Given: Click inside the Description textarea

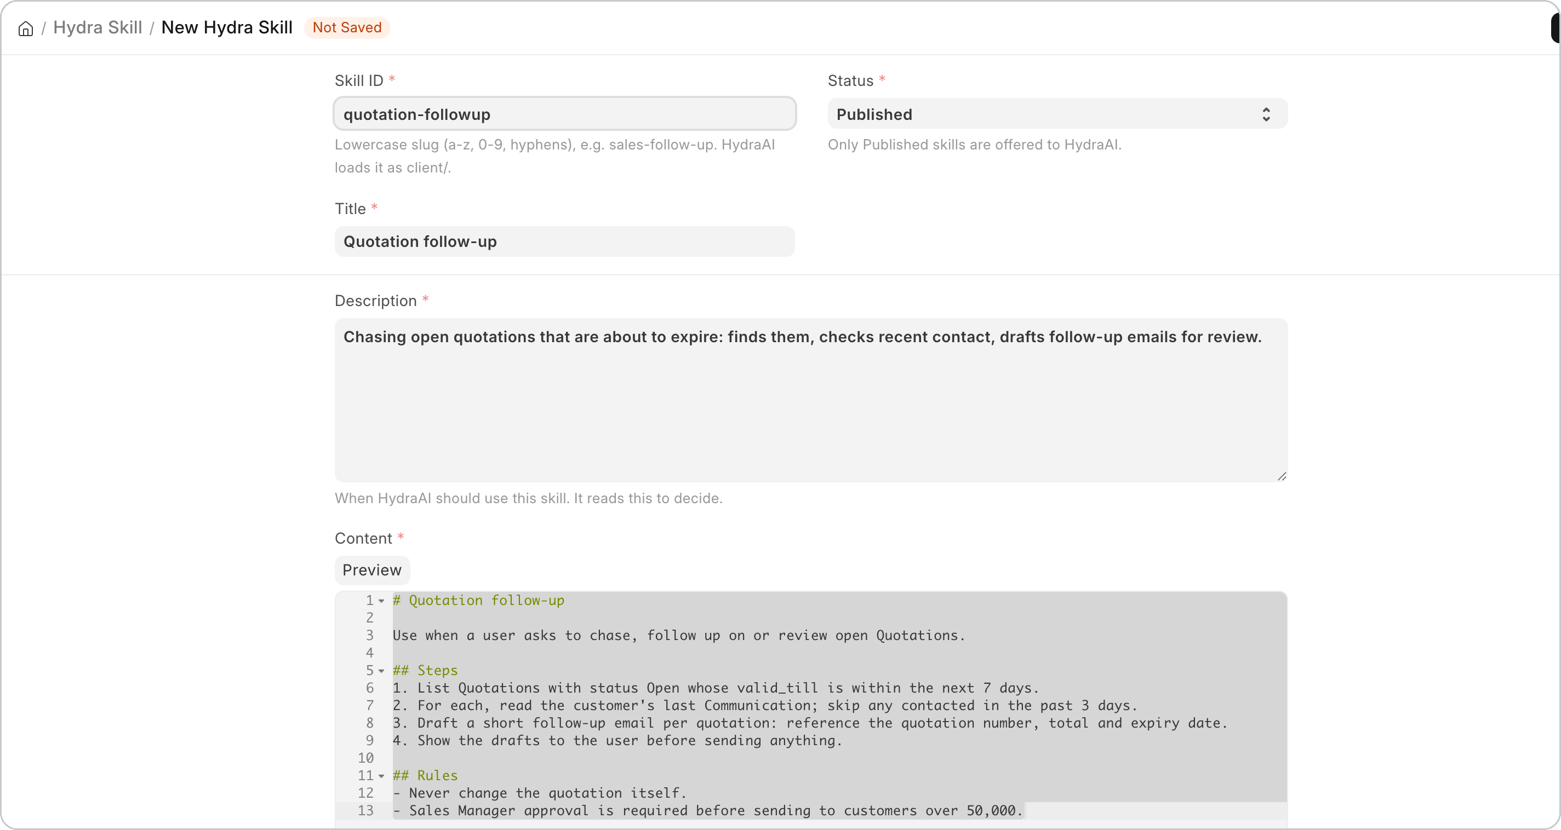Looking at the screenshot, I should 811,400.
